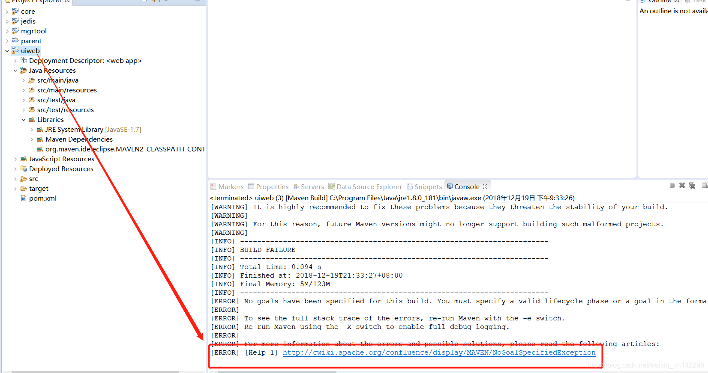The height and width of the screenshot is (373, 708).
Task: Expand the src/main/java folder
Action: 24,80
